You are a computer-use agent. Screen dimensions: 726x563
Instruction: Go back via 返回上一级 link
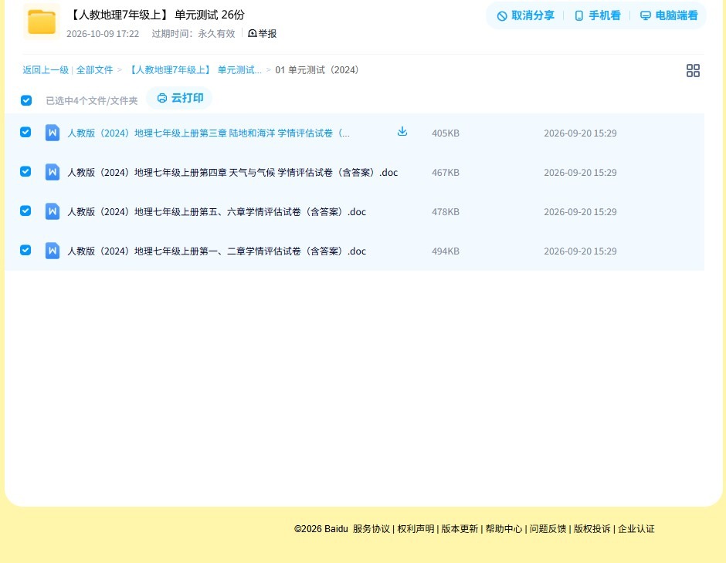46,70
